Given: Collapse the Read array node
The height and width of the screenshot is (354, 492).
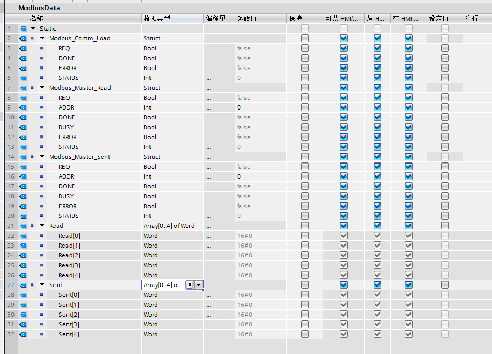Looking at the screenshot, I should pos(43,226).
